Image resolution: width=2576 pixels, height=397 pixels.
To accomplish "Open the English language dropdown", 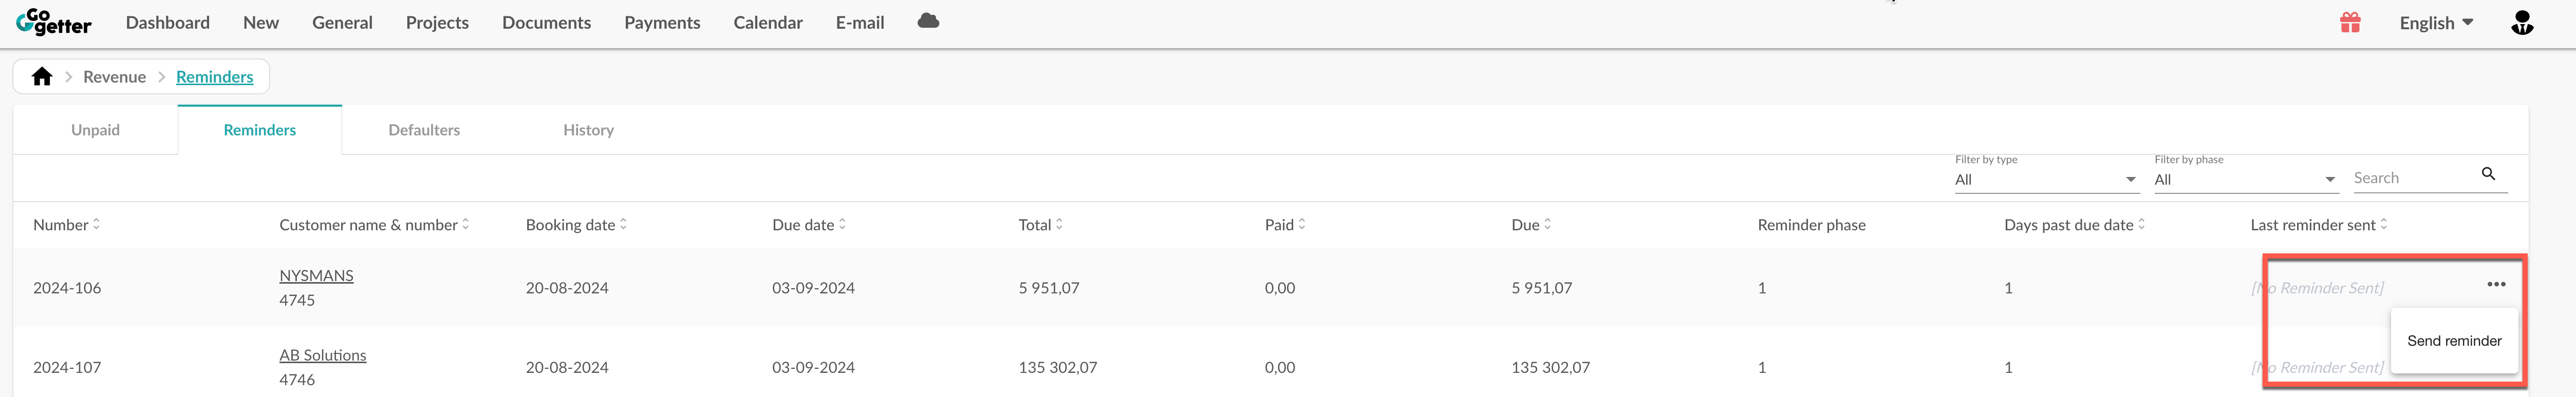I will click(x=2436, y=23).
